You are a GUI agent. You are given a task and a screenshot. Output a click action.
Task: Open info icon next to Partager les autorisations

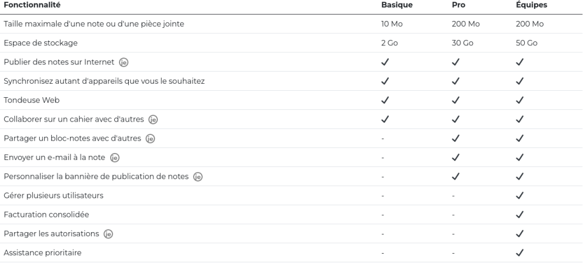108,234
